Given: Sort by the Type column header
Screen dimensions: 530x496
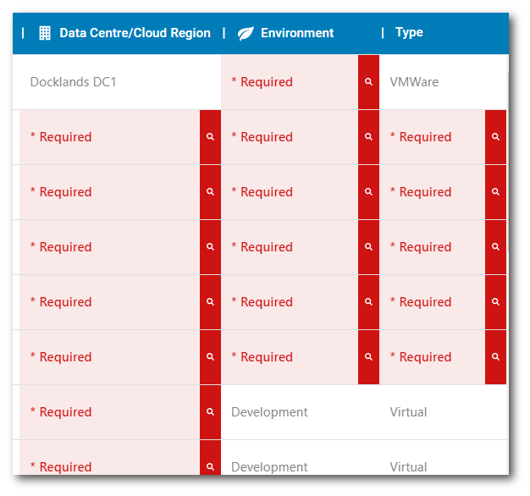Looking at the screenshot, I should pyautogui.click(x=409, y=33).
